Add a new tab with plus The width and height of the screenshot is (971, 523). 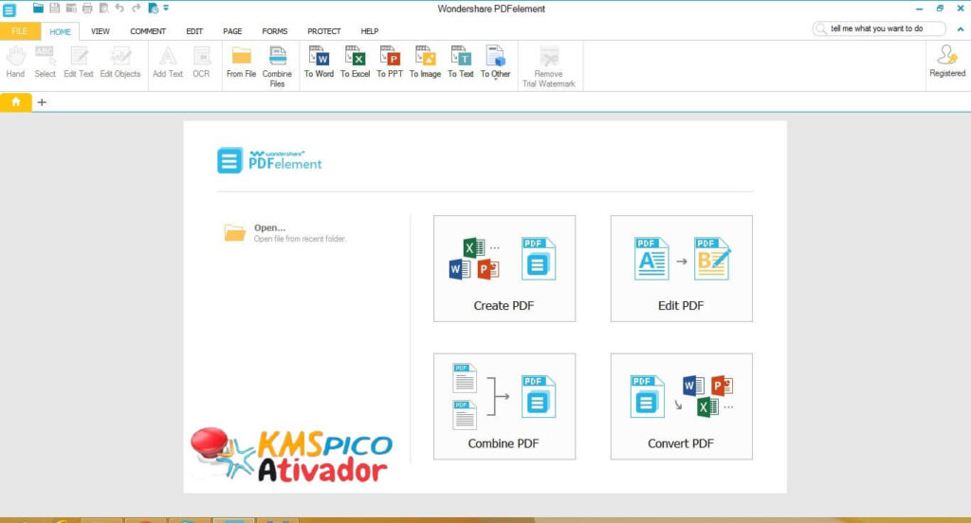point(42,102)
